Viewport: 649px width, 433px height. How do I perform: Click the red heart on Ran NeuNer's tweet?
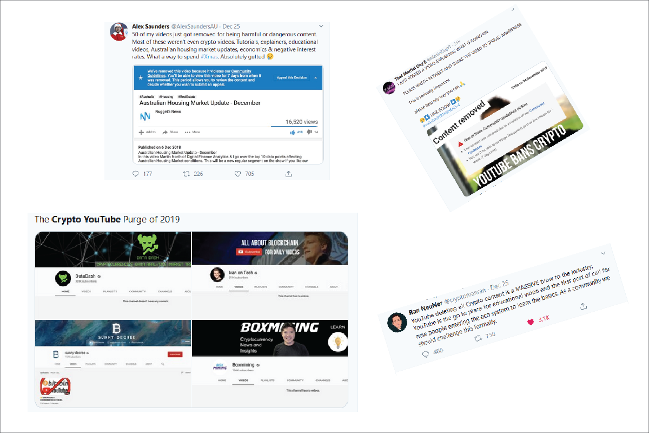point(531,322)
